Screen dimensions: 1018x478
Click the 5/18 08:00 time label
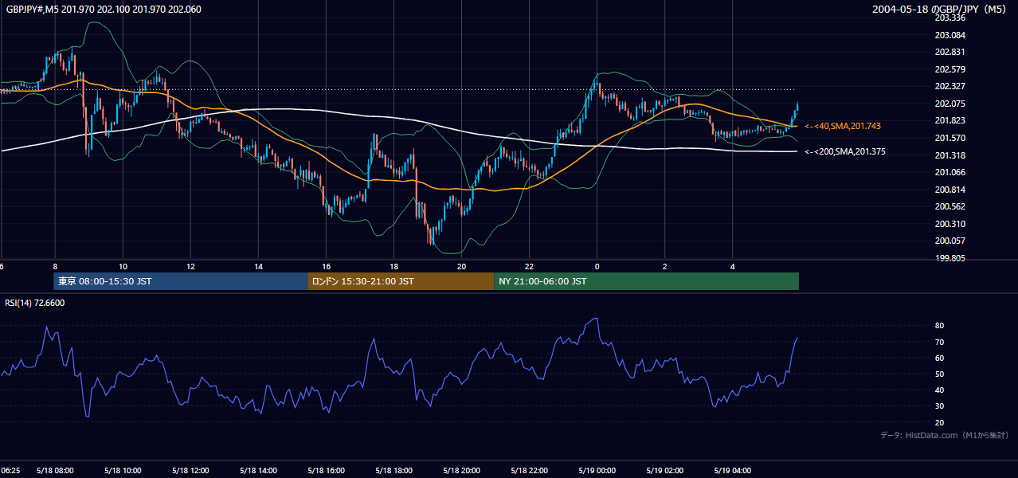pos(55,471)
